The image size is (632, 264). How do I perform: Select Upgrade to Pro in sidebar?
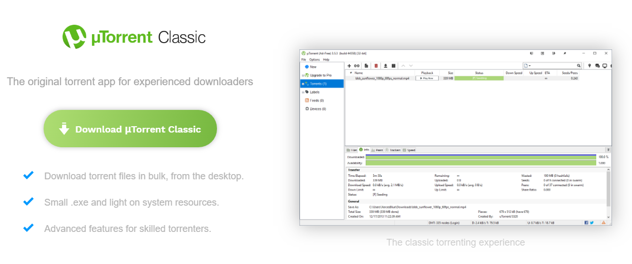coord(322,75)
